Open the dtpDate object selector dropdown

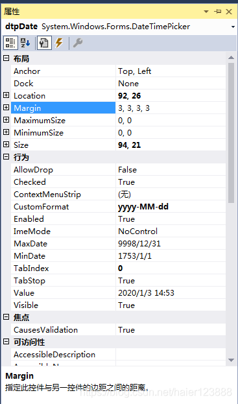click(x=233, y=27)
